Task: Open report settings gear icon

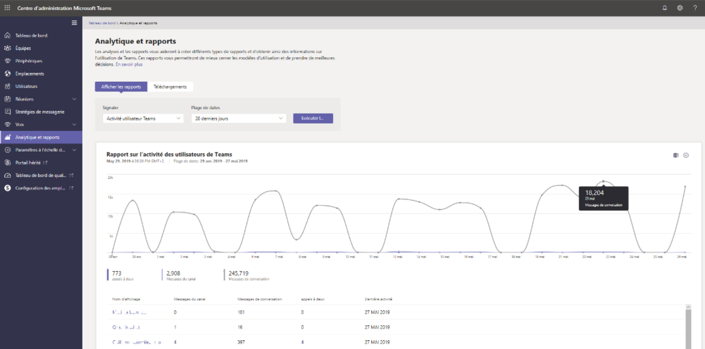Action: click(686, 155)
